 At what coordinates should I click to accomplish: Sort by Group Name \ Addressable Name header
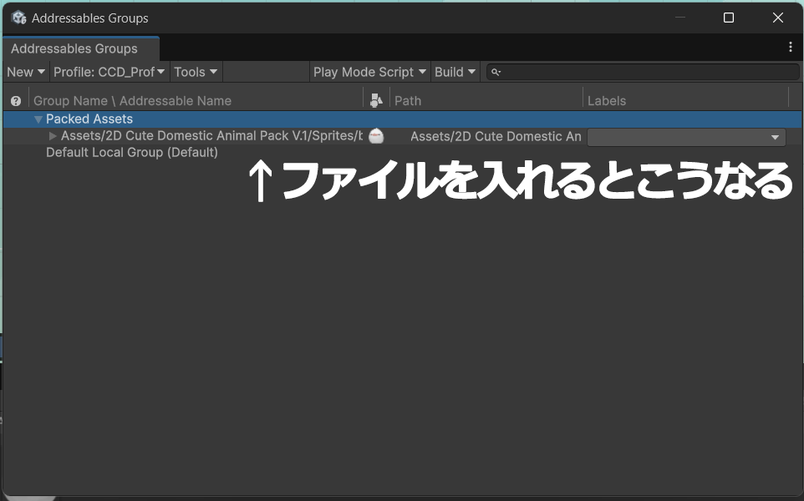click(x=132, y=101)
